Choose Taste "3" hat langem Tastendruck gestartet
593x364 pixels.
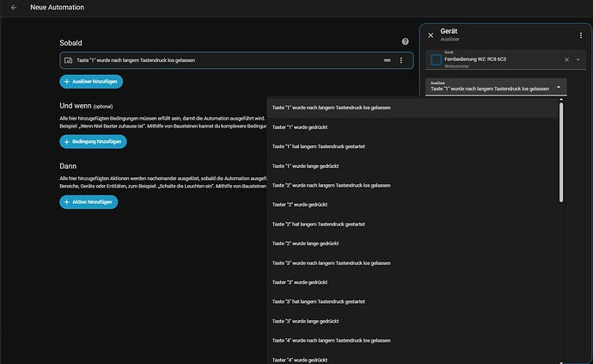tap(413, 302)
